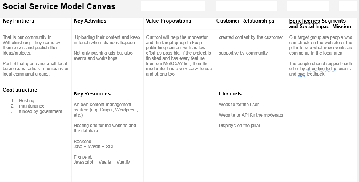Image resolution: width=359 pixels, height=182 pixels.
Task: Click the misspelled word Beneficeries
Action: (x=305, y=21)
